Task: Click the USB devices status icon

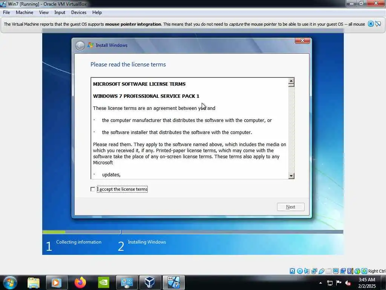Action: pos(322,271)
